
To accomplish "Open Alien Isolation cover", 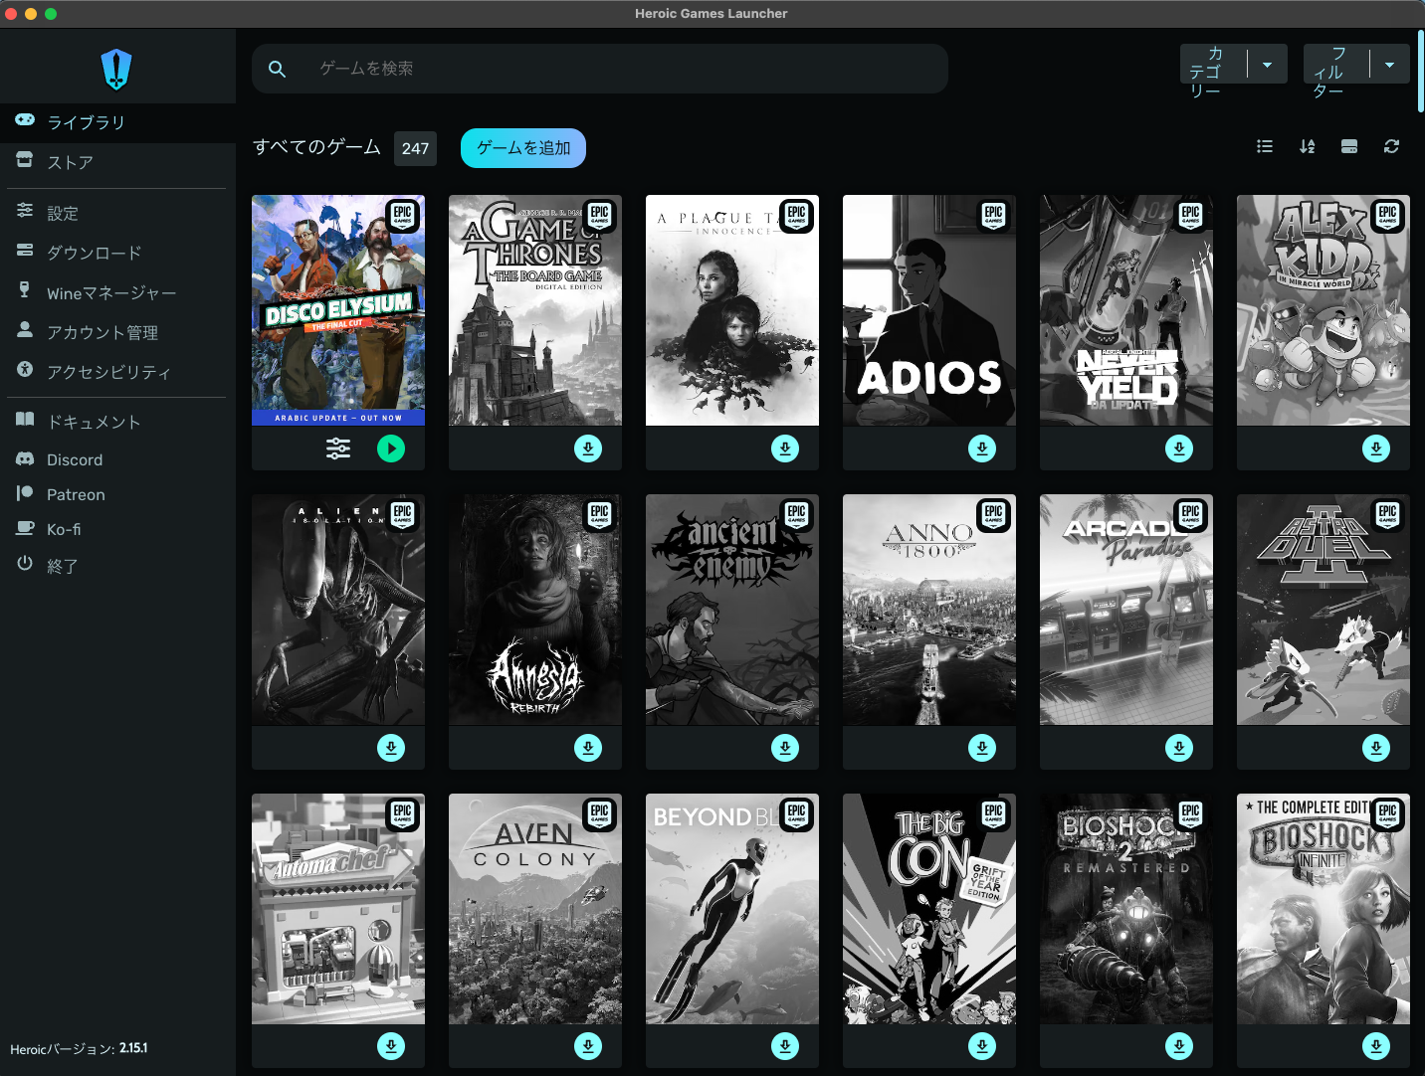I will [338, 610].
